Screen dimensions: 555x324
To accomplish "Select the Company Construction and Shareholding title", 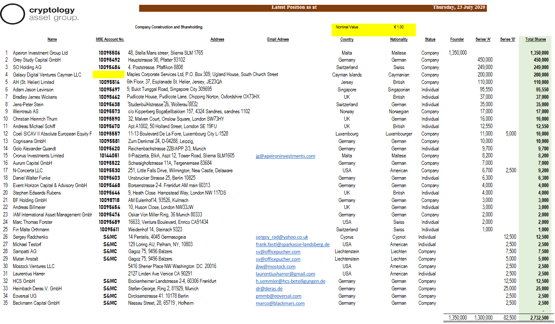I will [169, 27].
